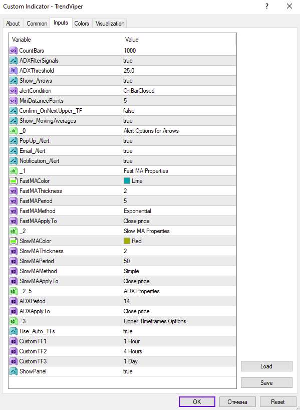Click the integer icon next to SlowMAPeriod
Viewport: 300px width, 410px height.
click(14, 261)
